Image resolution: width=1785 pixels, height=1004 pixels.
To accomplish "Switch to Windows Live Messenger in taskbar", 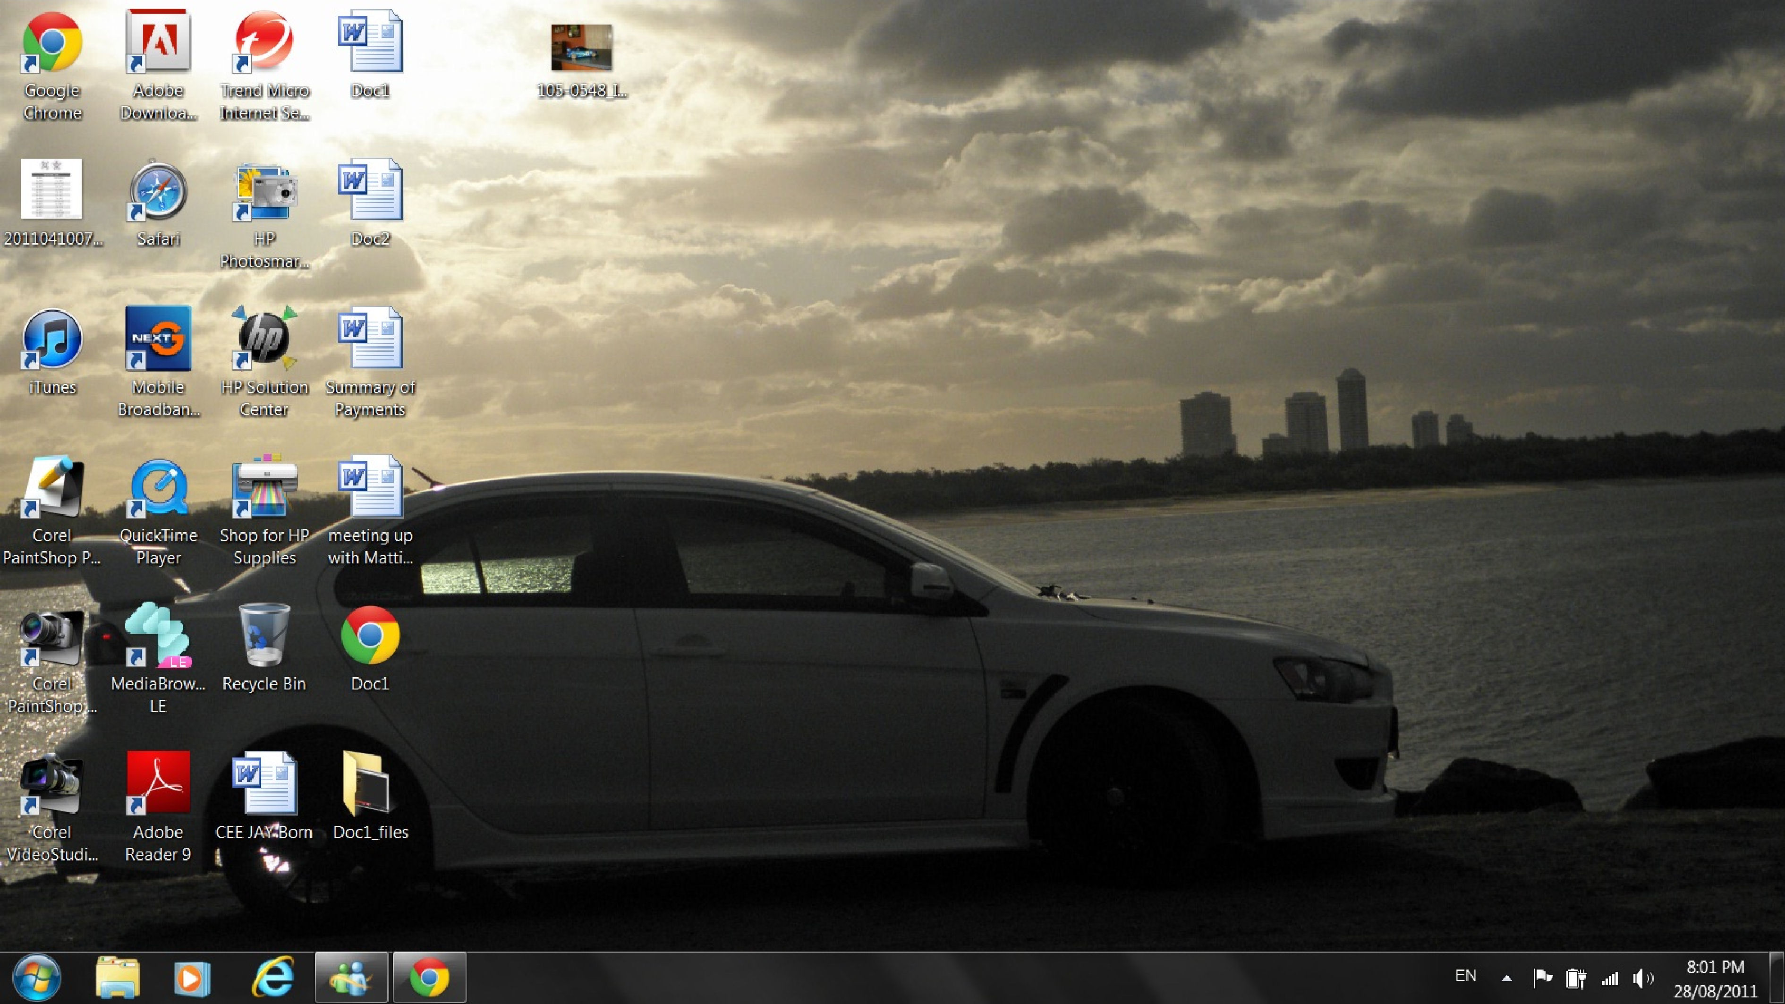I will (351, 978).
